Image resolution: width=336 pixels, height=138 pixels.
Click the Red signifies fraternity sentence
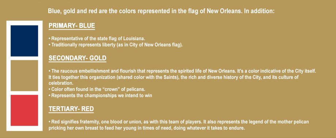coord(179,122)
